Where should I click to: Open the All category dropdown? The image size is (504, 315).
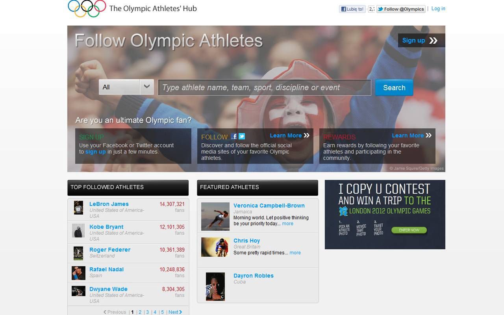pos(126,87)
